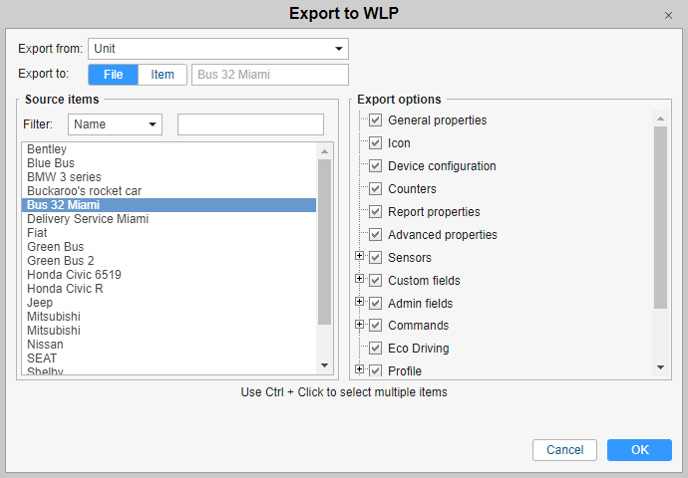Click the source items filter text field
688x478 pixels.
250,124
